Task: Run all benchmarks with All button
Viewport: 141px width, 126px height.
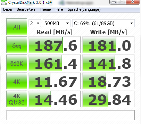Action: click(17, 27)
